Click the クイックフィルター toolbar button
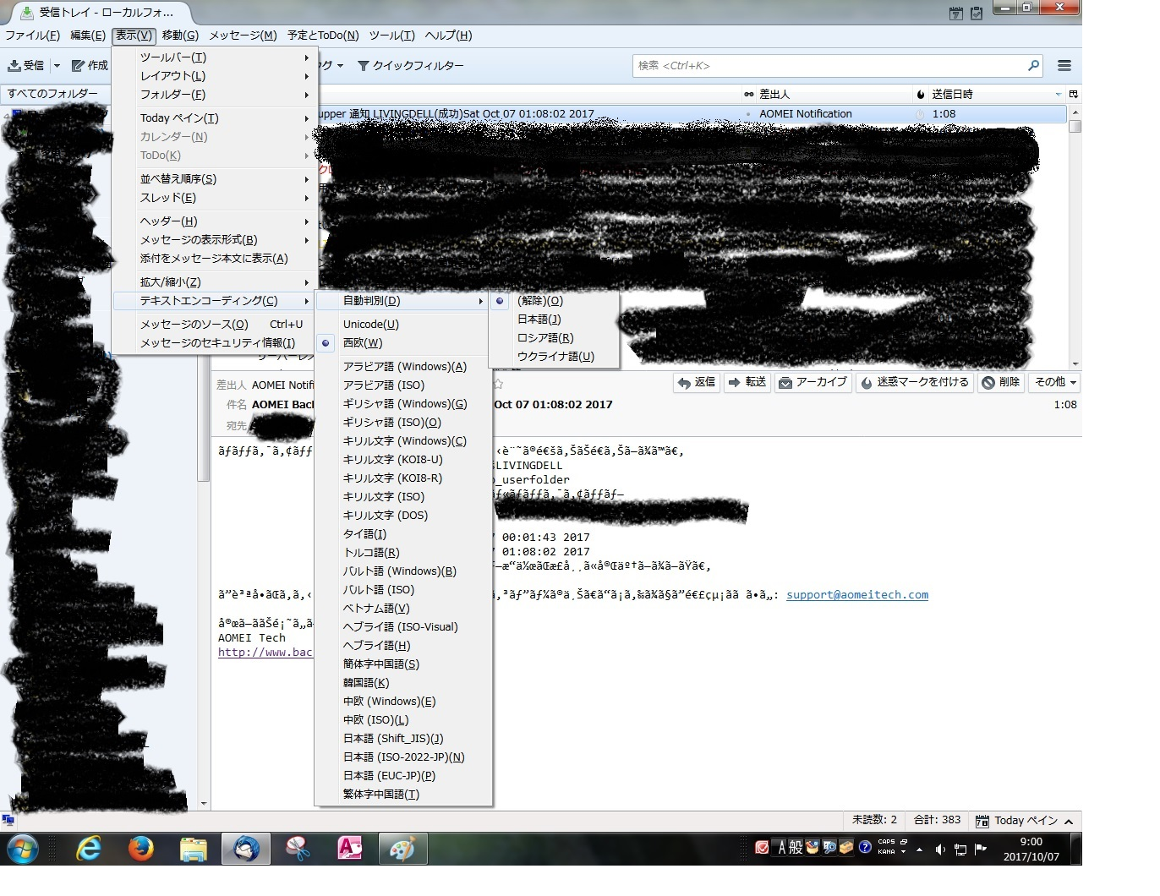The height and width of the screenshot is (896, 1160). click(411, 66)
